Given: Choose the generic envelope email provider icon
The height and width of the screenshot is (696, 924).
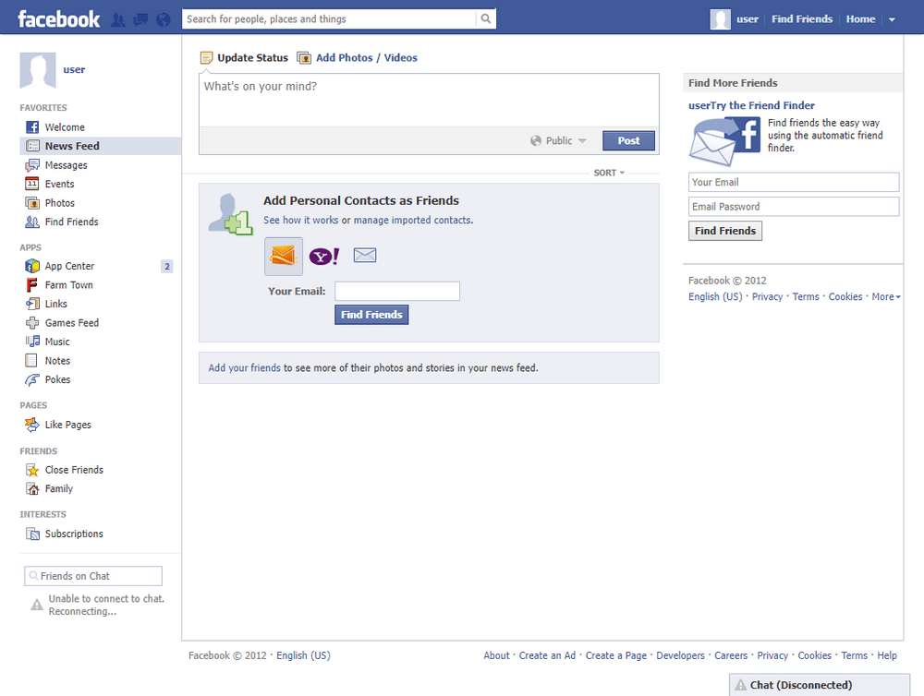Looking at the screenshot, I should coord(365,256).
